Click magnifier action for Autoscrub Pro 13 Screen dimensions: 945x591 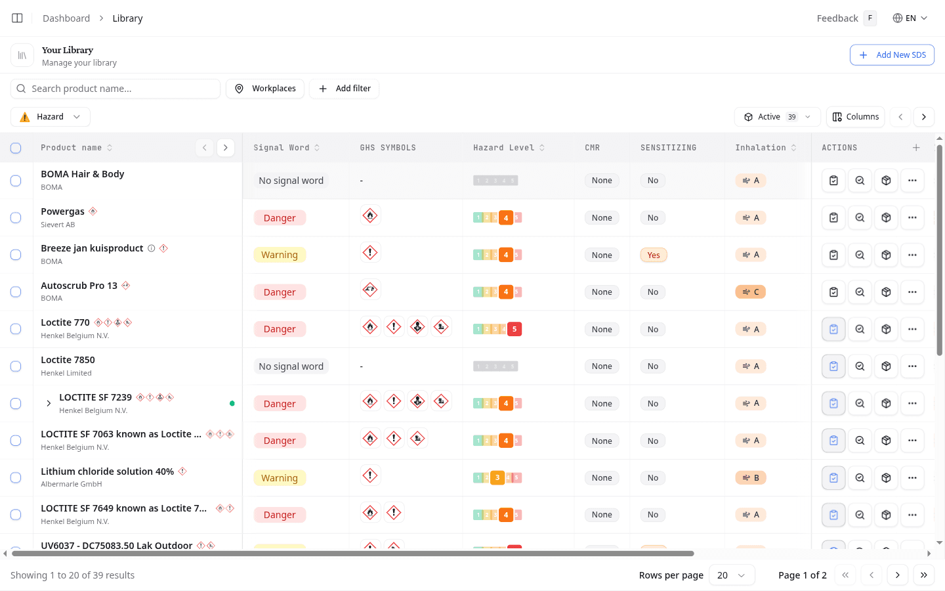860,292
